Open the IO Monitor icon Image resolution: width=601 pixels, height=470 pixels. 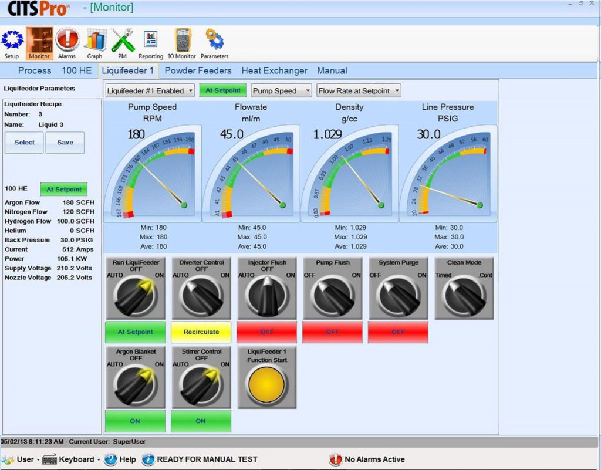[x=182, y=43]
